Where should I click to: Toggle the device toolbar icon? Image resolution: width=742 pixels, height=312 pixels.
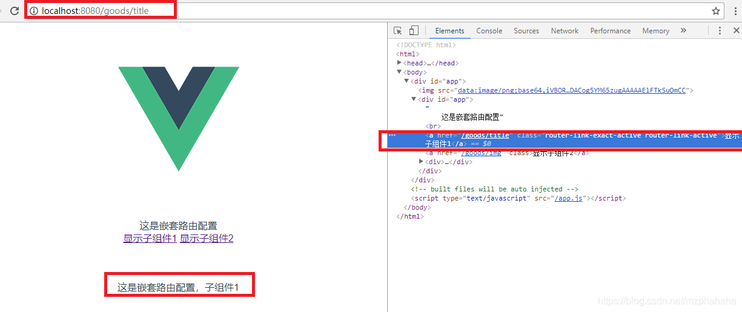pos(414,30)
